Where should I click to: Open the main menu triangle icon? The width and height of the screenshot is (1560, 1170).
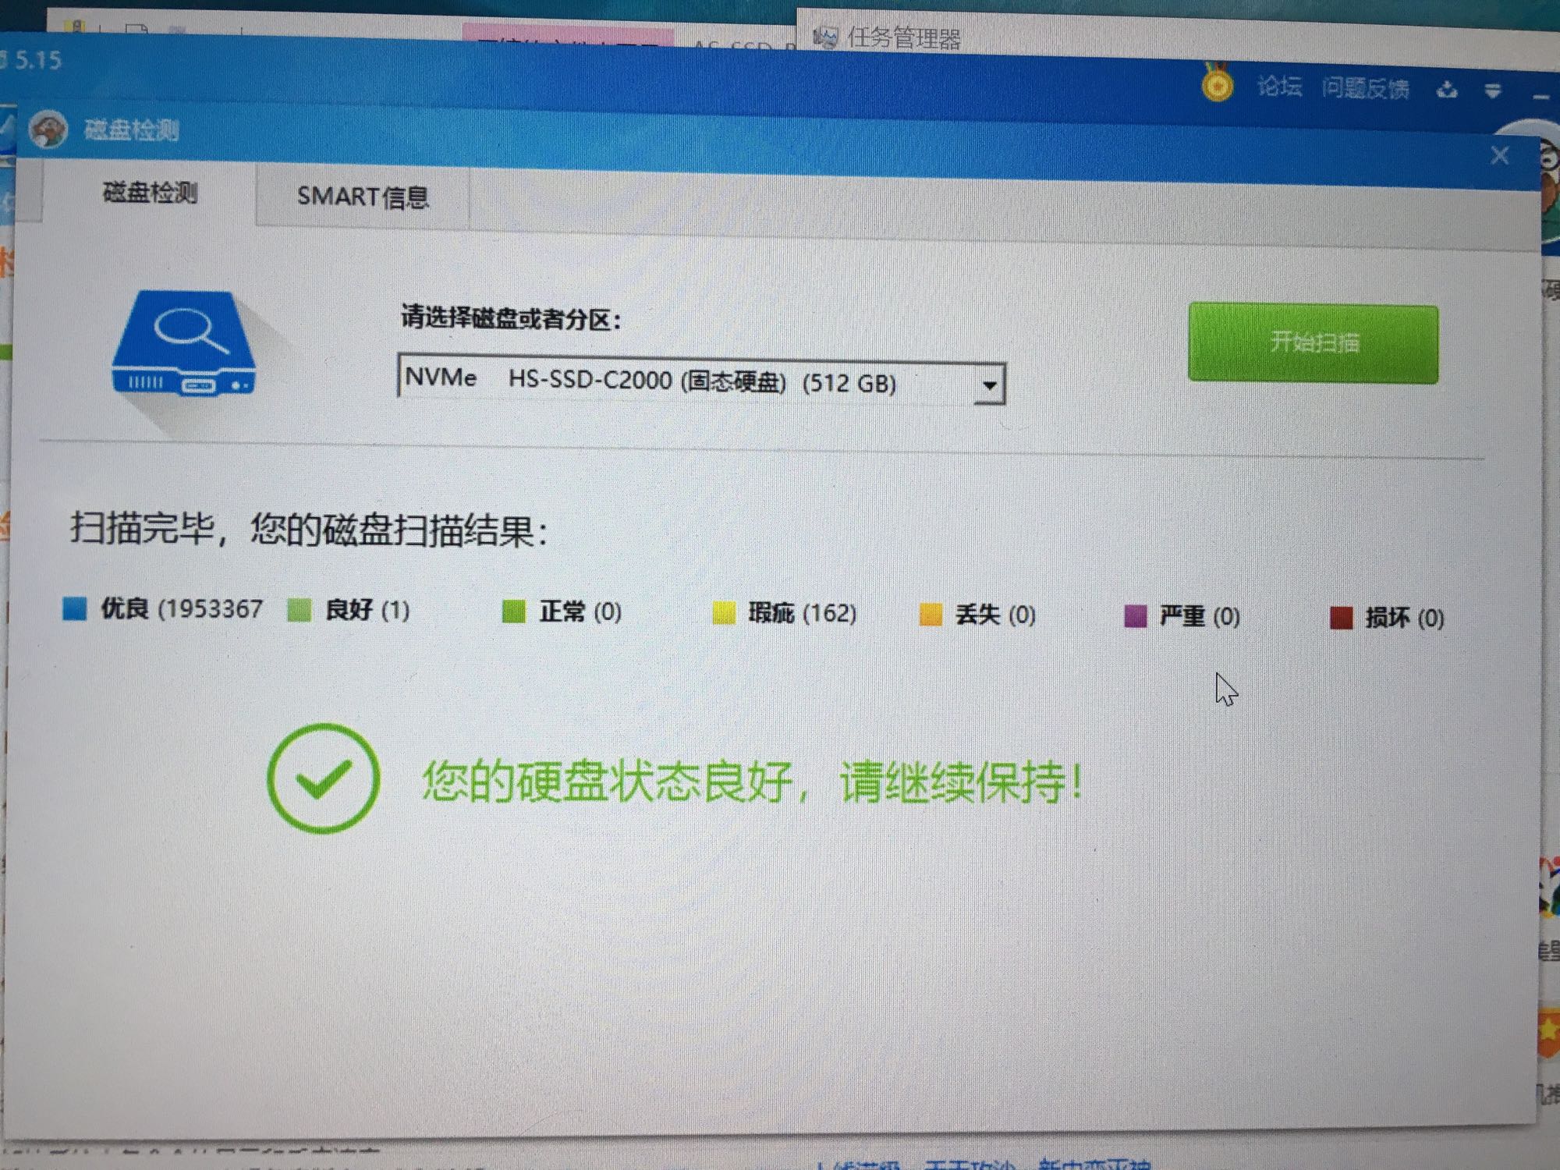pyautogui.click(x=1493, y=91)
